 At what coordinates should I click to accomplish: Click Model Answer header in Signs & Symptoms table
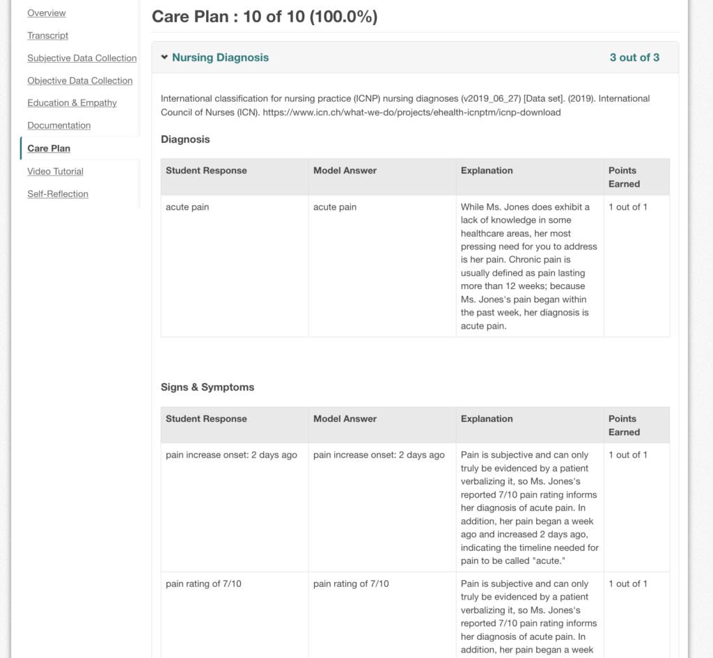point(345,419)
